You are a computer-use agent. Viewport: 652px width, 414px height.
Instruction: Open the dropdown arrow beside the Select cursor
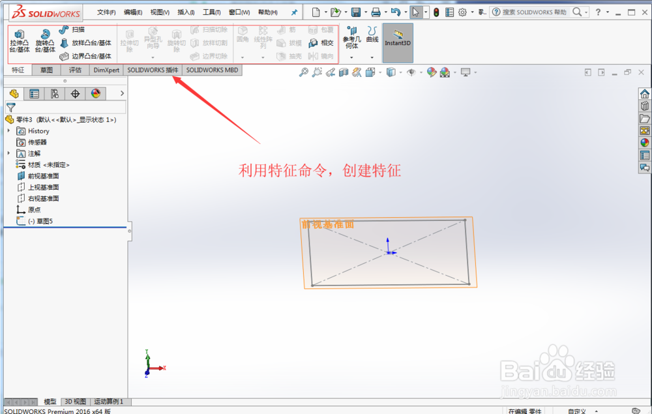pos(425,12)
